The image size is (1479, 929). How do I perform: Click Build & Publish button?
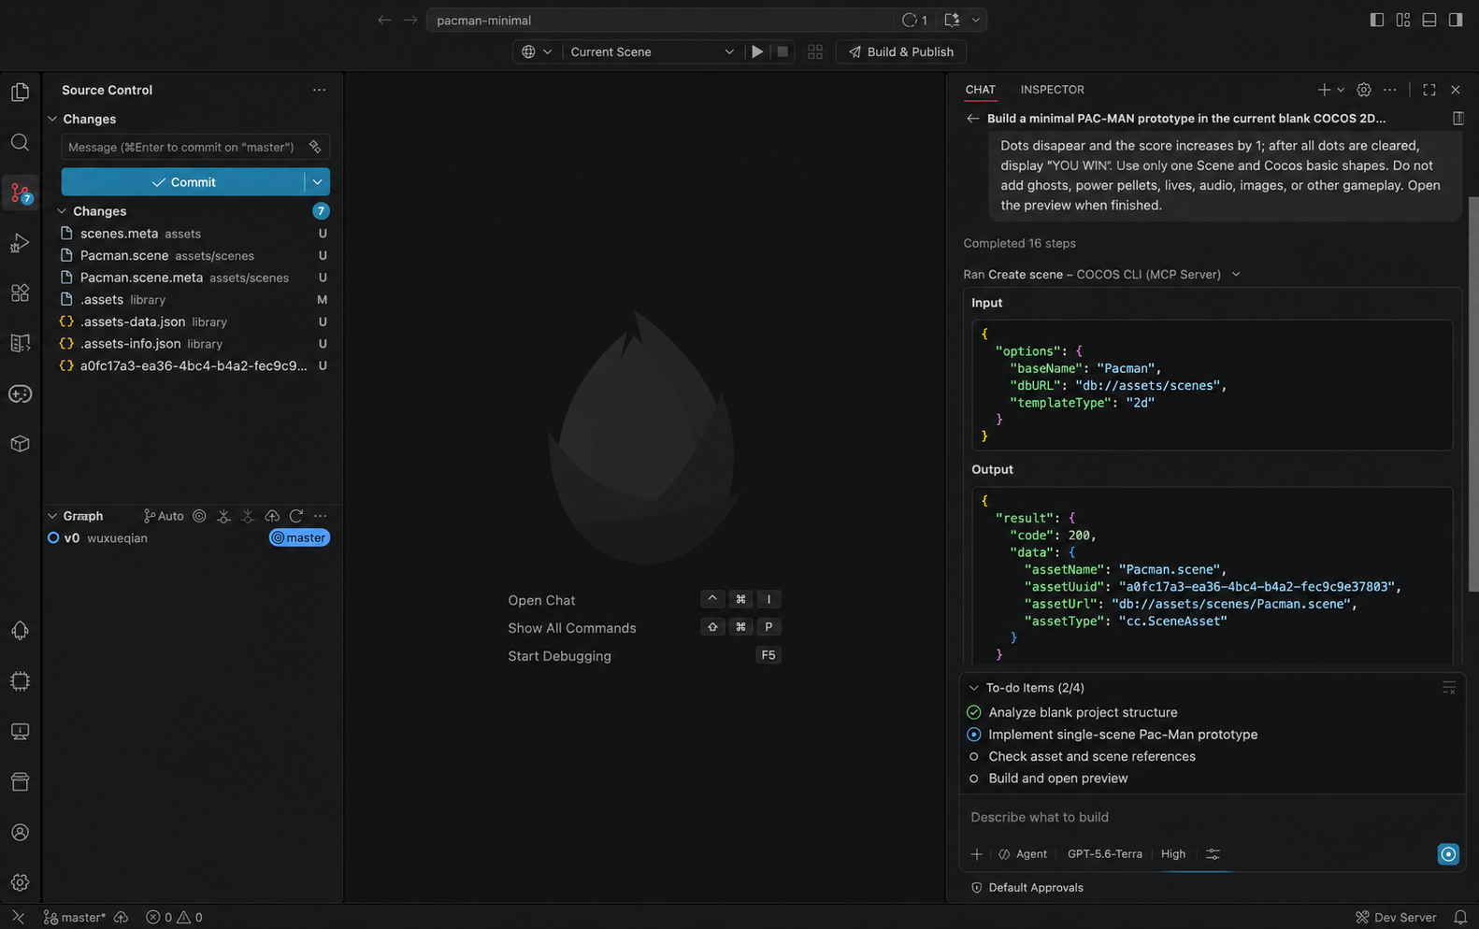pos(901,51)
